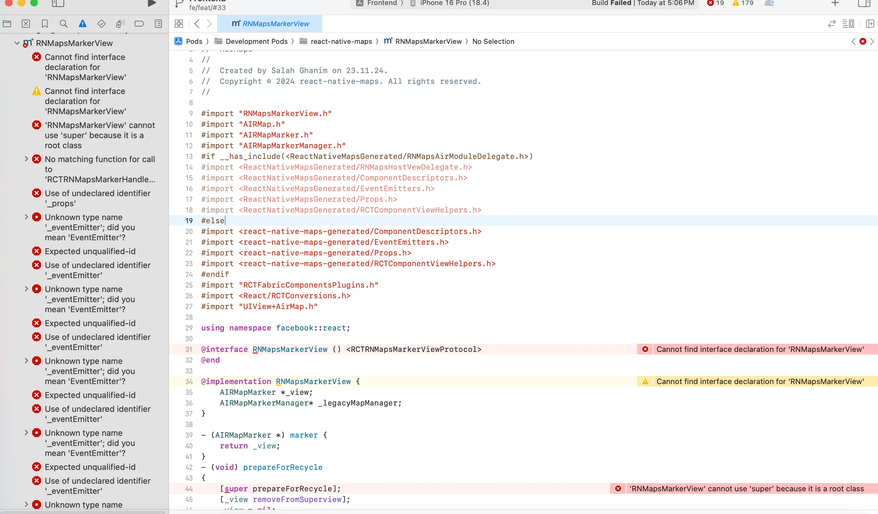Viewport: 878px width, 514px height.
Task: Click #import "AIRMapMarker.h" line
Action: pyautogui.click(x=257, y=135)
